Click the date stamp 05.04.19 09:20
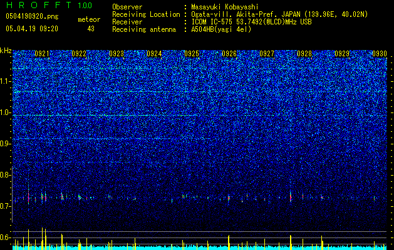Screen dimensions: 394x250 click(32, 29)
